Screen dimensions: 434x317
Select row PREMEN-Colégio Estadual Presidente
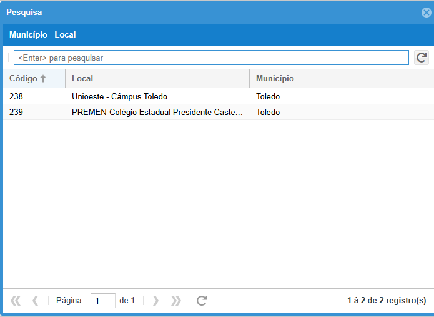pyautogui.click(x=156, y=113)
